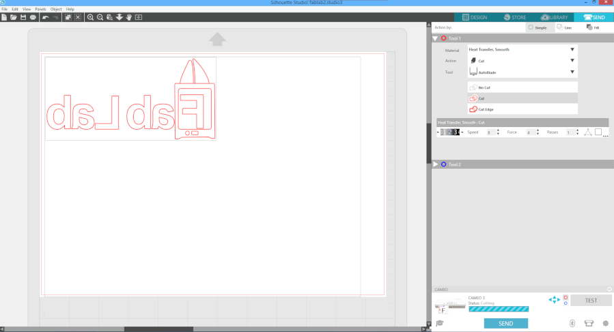This screenshot has height=332, width=614.
Task: Toggle the overcut square checkbox
Action: point(598,132)
